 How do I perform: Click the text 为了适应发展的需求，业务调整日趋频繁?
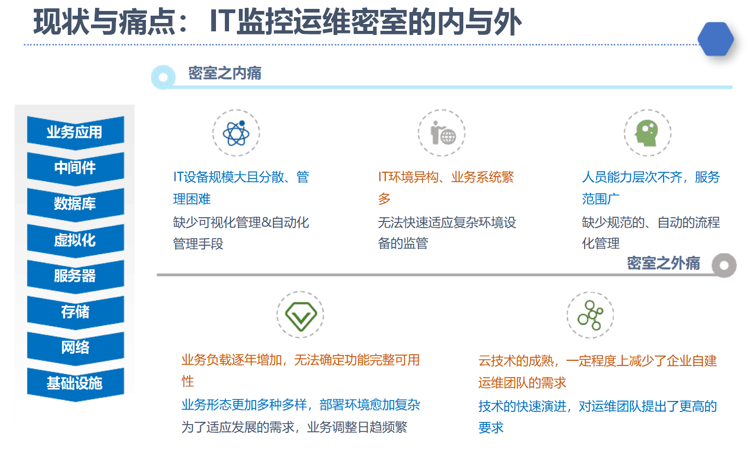click(294, 427)
